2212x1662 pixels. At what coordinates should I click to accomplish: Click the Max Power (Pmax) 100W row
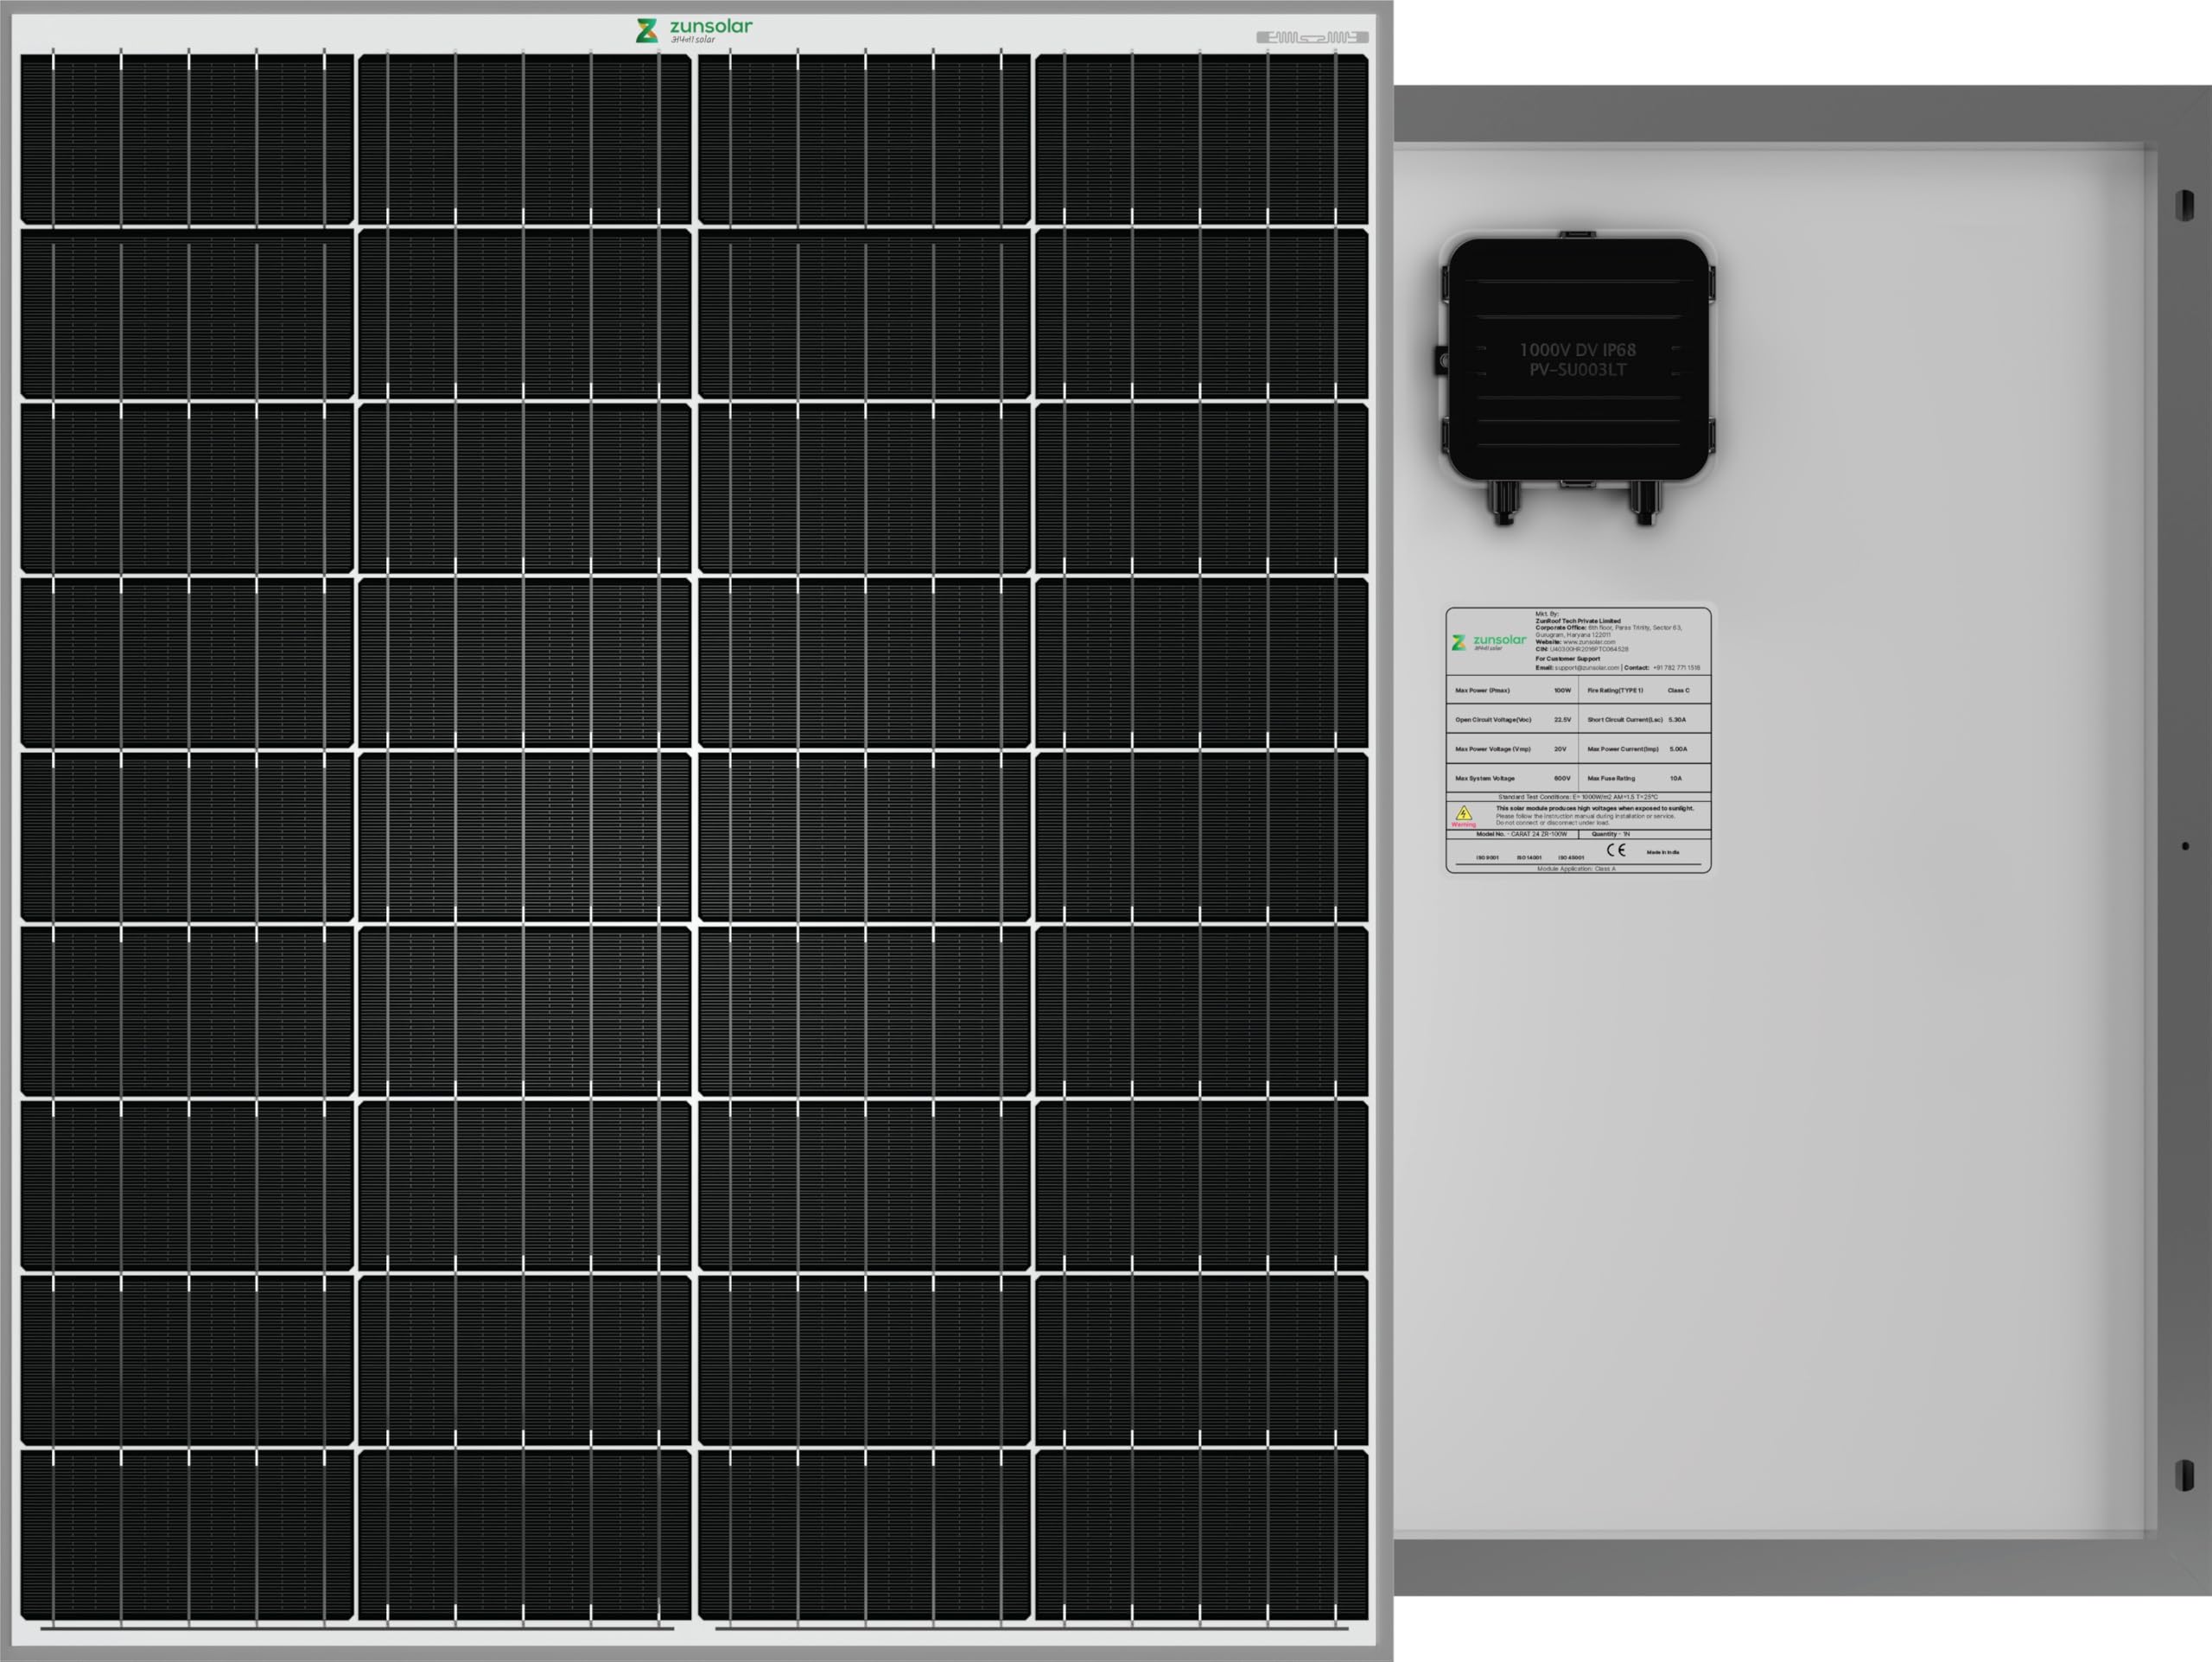(1512, 690)
